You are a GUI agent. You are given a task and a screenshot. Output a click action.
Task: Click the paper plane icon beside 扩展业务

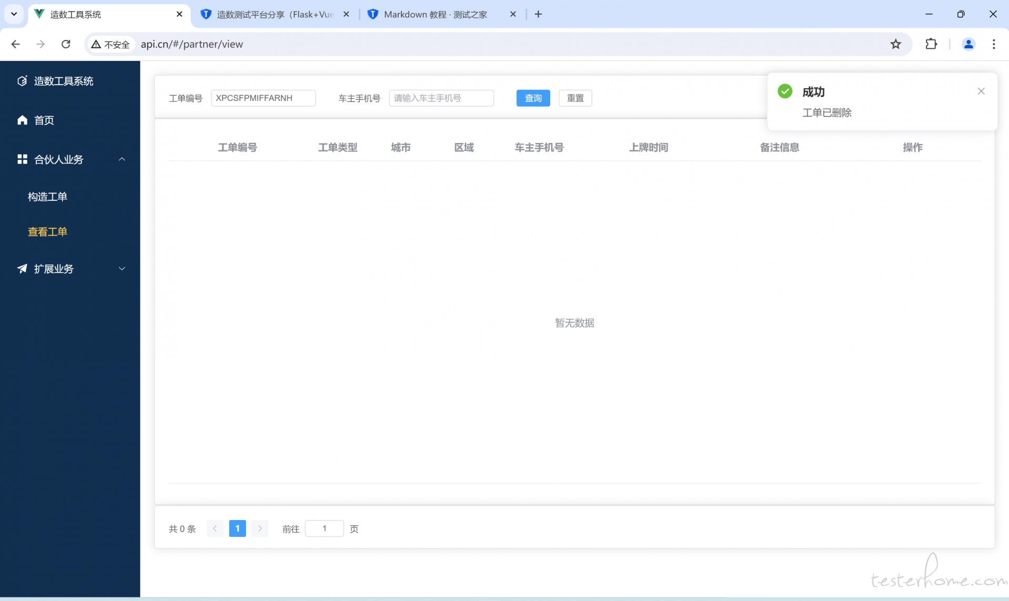tap(22, 269)
